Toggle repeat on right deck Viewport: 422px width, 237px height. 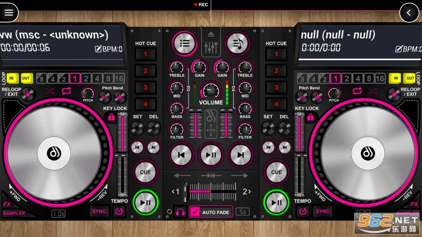(x=357, y=91)
